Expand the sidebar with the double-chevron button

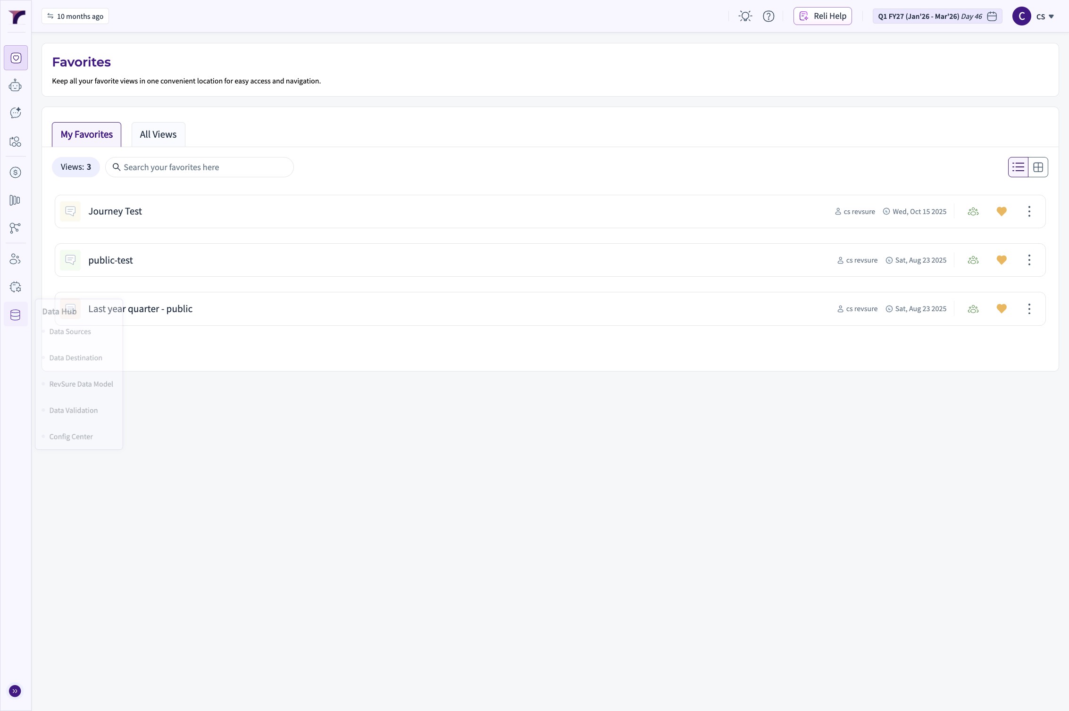15,691
